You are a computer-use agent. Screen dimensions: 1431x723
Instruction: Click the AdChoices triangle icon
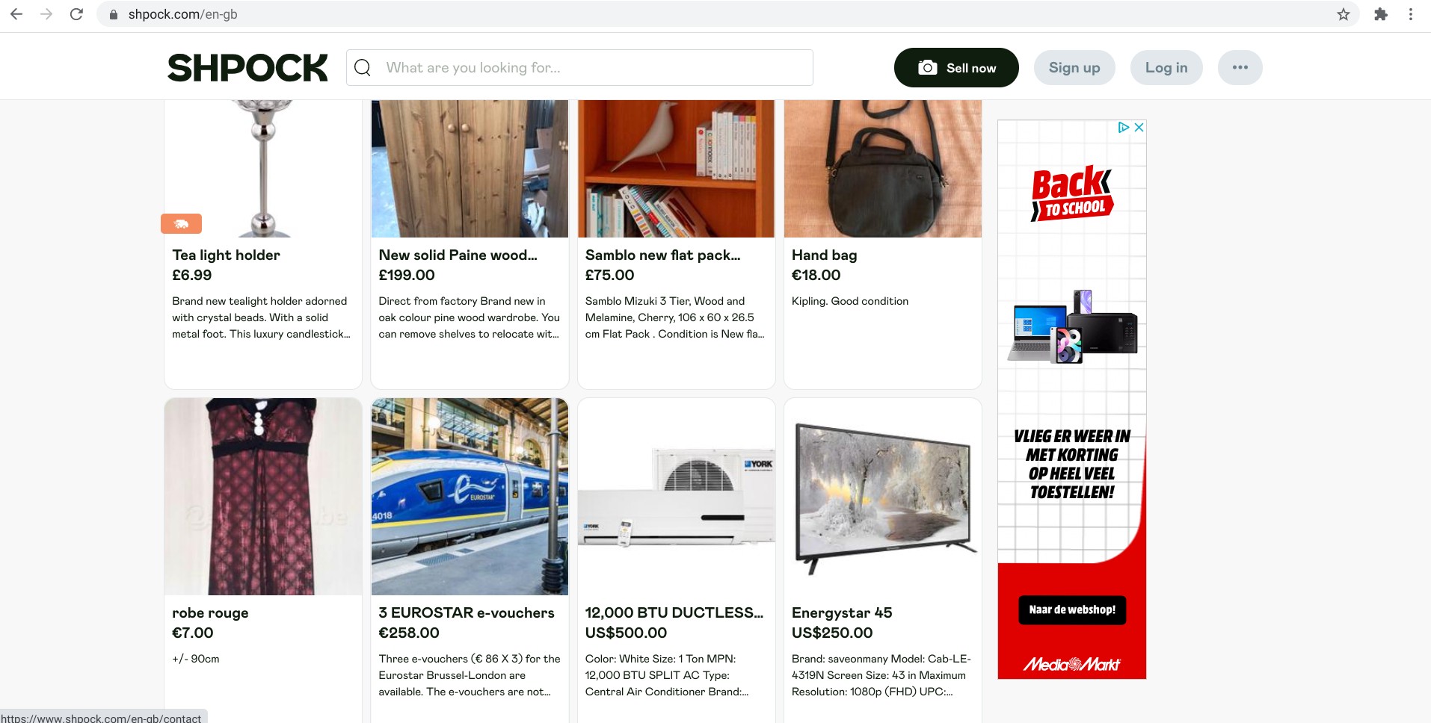1123,128
